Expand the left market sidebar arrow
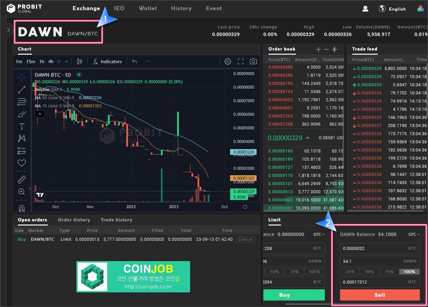This screenshot has width=428, height=307. [8, 30]
